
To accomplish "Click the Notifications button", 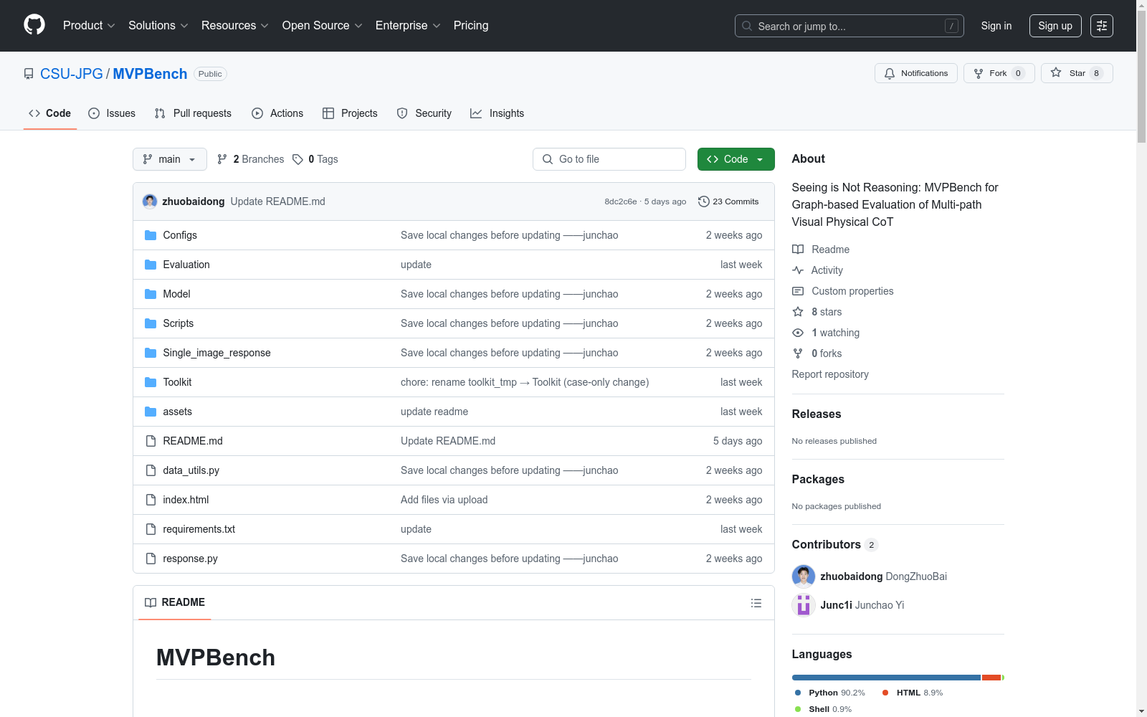I will (916, 73).
